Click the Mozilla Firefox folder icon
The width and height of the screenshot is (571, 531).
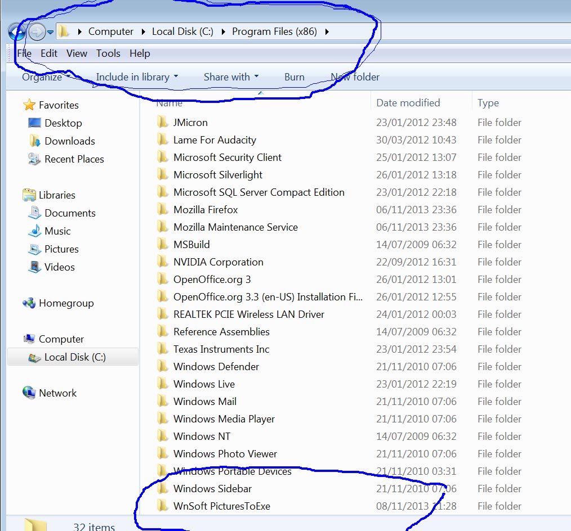tap(163, 210)
